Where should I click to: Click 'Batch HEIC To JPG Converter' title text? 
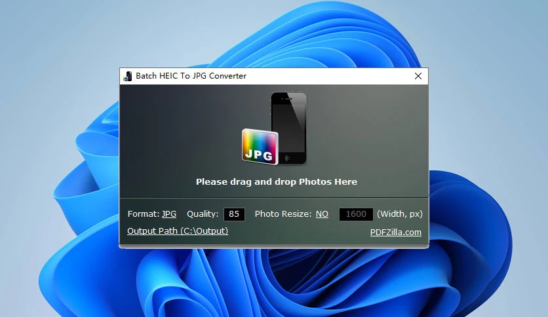191,76
